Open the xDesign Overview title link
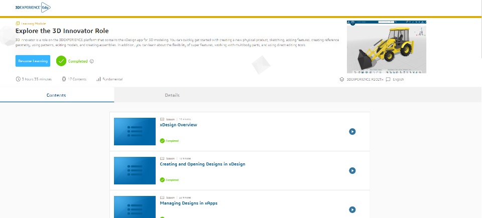This screenshot has width=482, height=218. click(178, 125)
